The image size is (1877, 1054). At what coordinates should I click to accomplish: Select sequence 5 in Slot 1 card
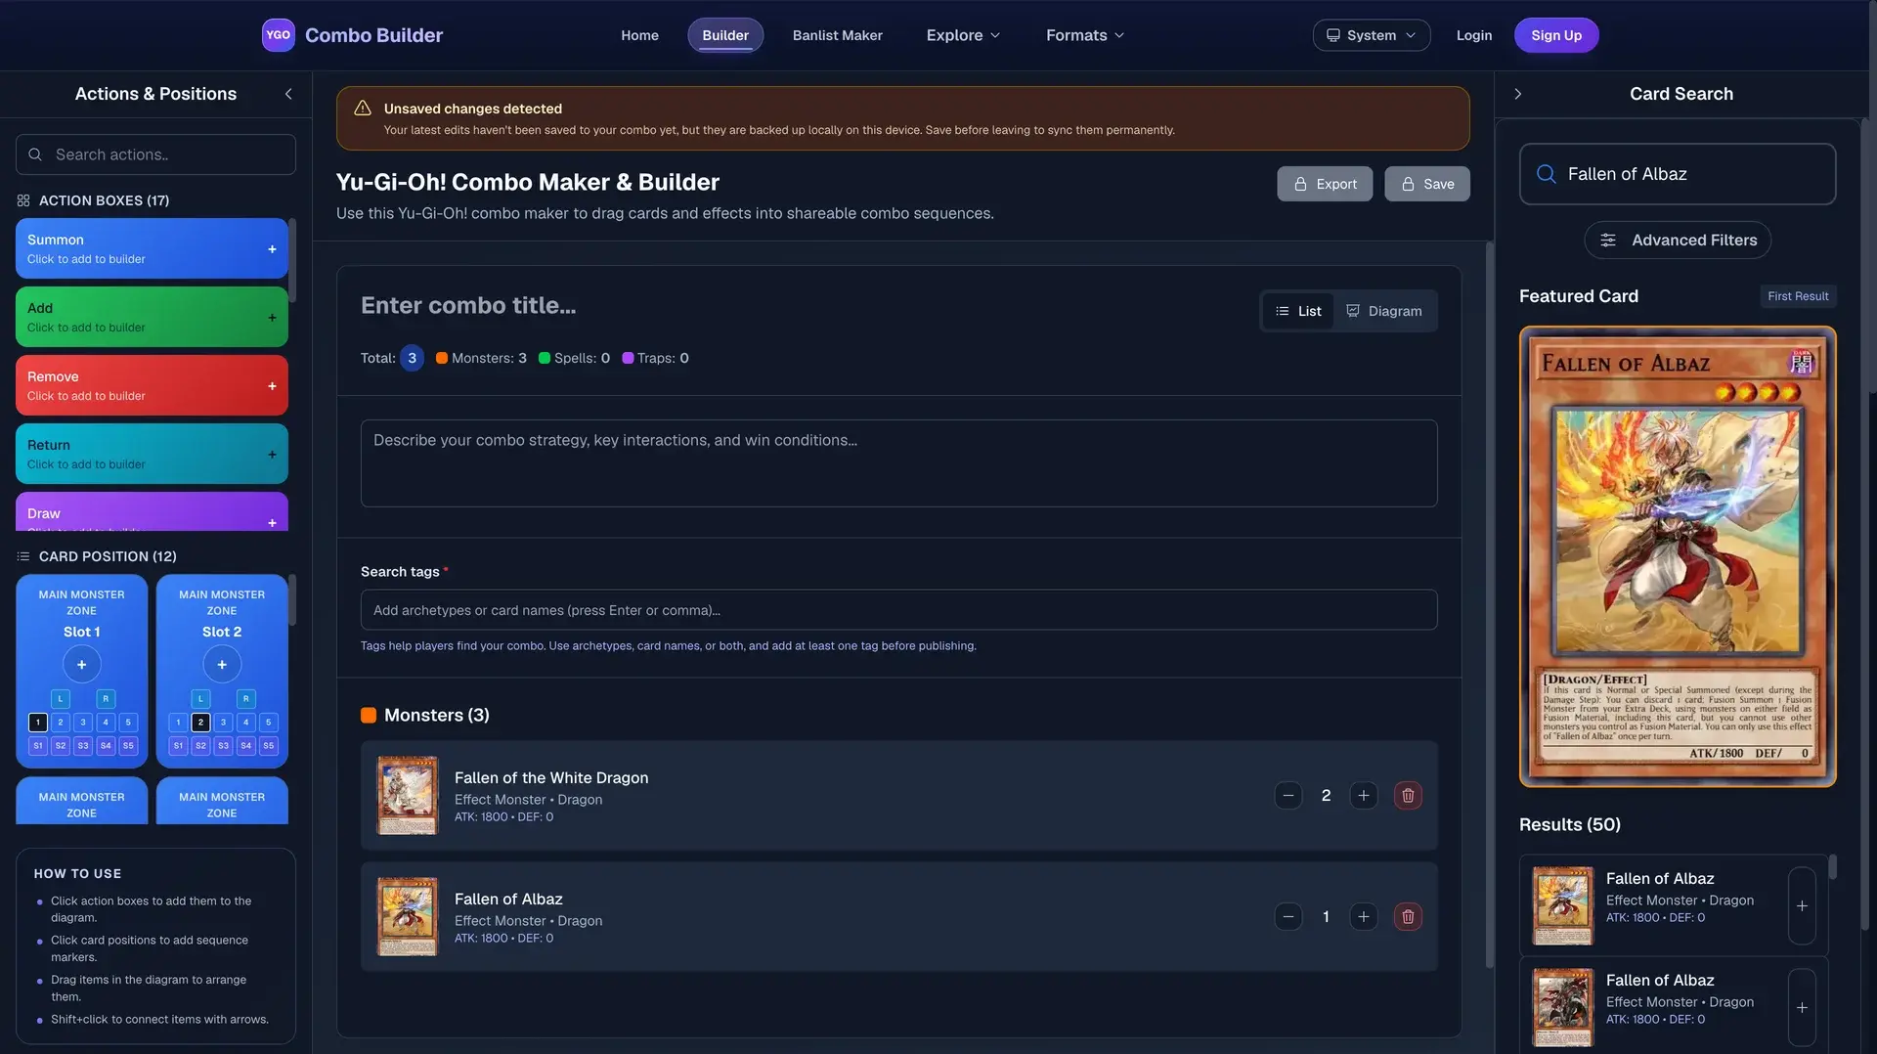(x=128, y=723)
